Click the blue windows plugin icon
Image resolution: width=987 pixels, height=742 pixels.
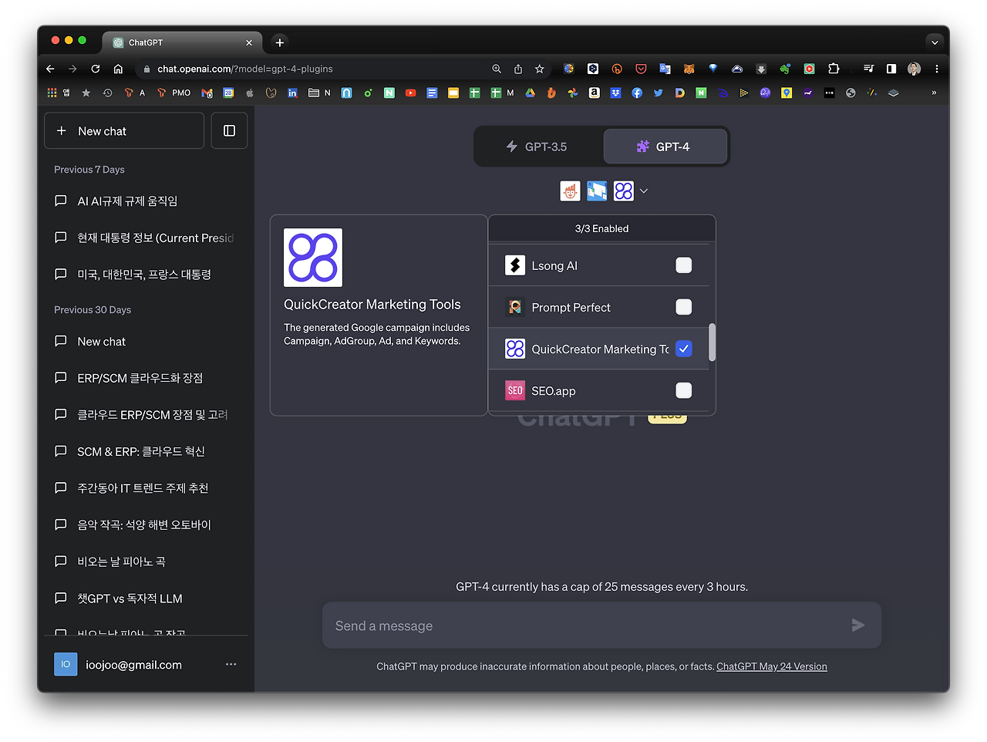pos(597,191)
